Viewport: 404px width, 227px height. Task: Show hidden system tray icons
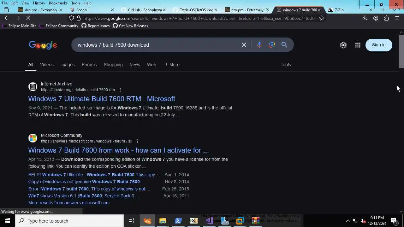point(348,221)
